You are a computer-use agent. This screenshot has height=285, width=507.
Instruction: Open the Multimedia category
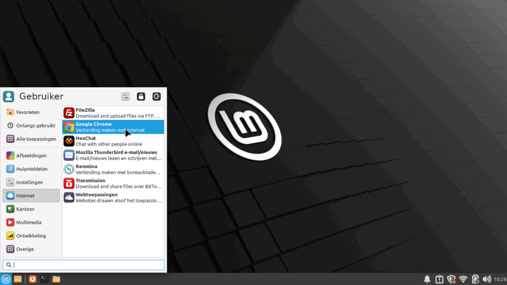click(x=31, y=222)
